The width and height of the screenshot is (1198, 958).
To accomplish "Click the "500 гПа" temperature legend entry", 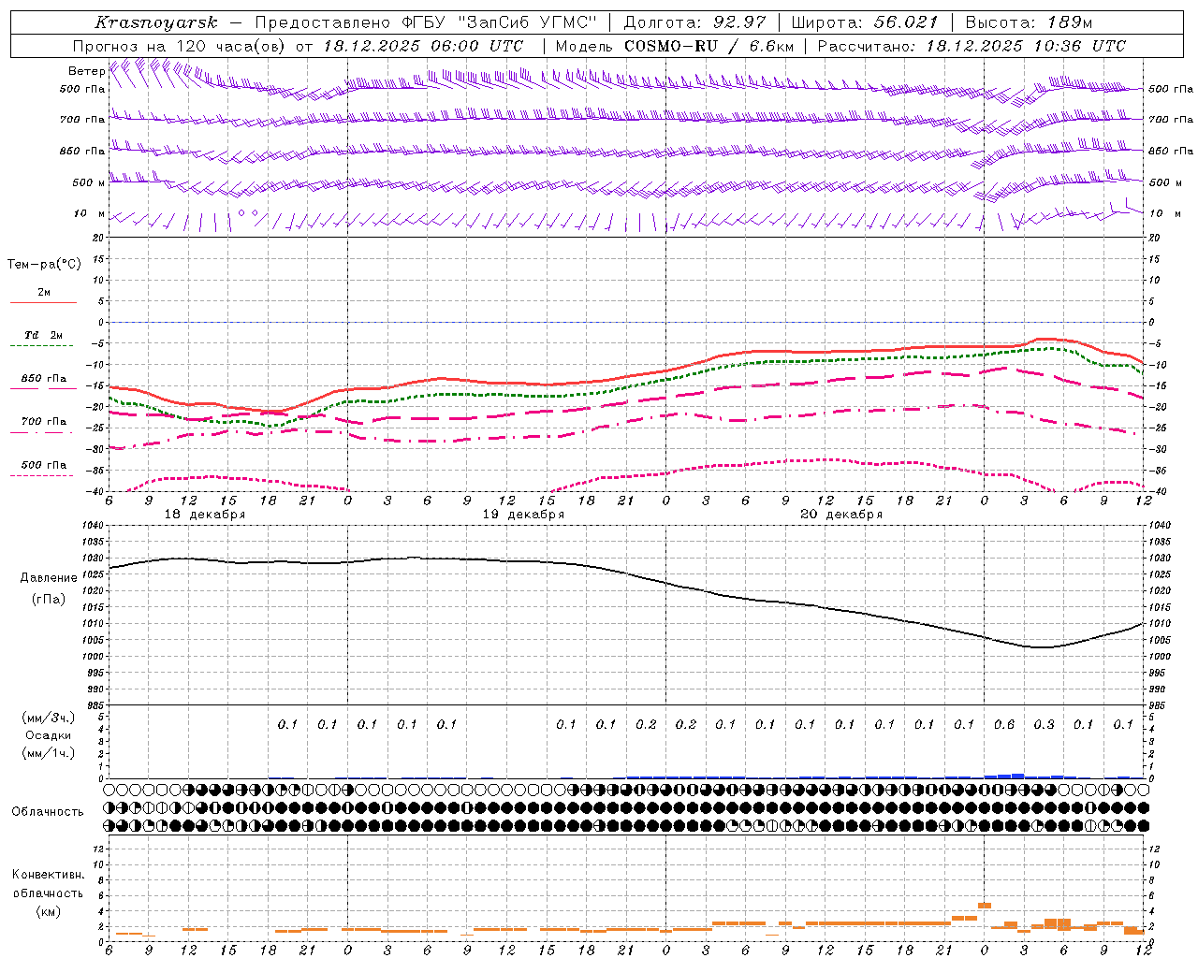I will [44, 465].
